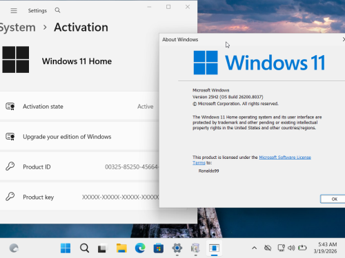Open File Explorer from the taskbar
The height and width of the screenshot is (258, 345).
(x=121, y=248)
